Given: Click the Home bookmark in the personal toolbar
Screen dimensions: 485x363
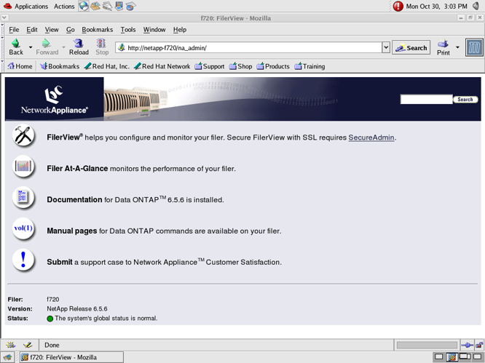Looking at the screenshot, I should (x=20, y=66).
